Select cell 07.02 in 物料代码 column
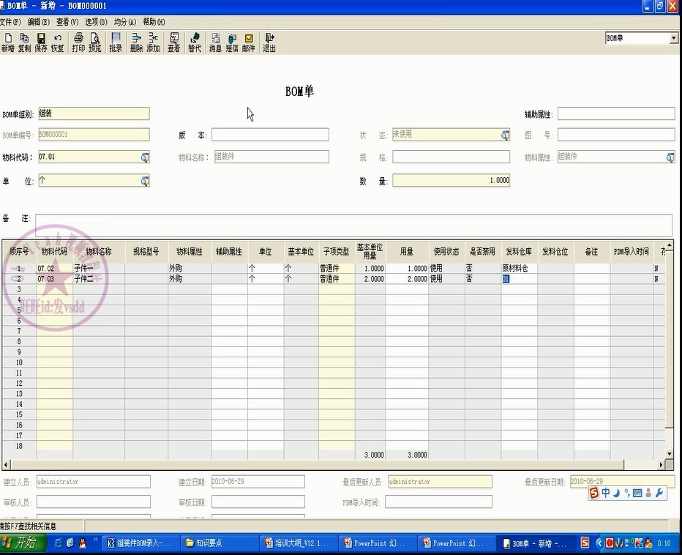This screenshot has height=555, width=682. (55, 268)
